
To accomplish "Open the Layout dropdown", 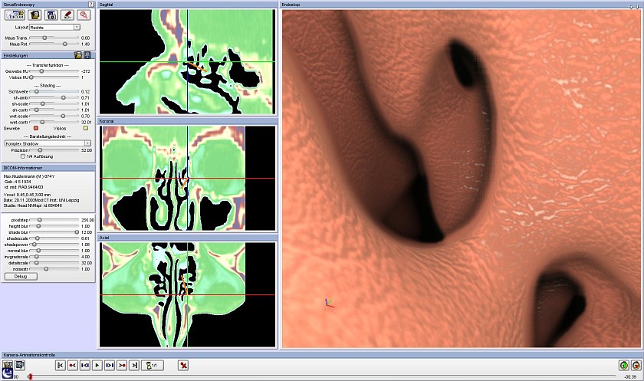I will (51, 27).
